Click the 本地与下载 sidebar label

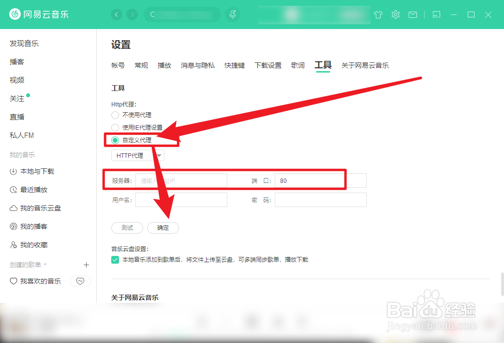pos(37,171)
